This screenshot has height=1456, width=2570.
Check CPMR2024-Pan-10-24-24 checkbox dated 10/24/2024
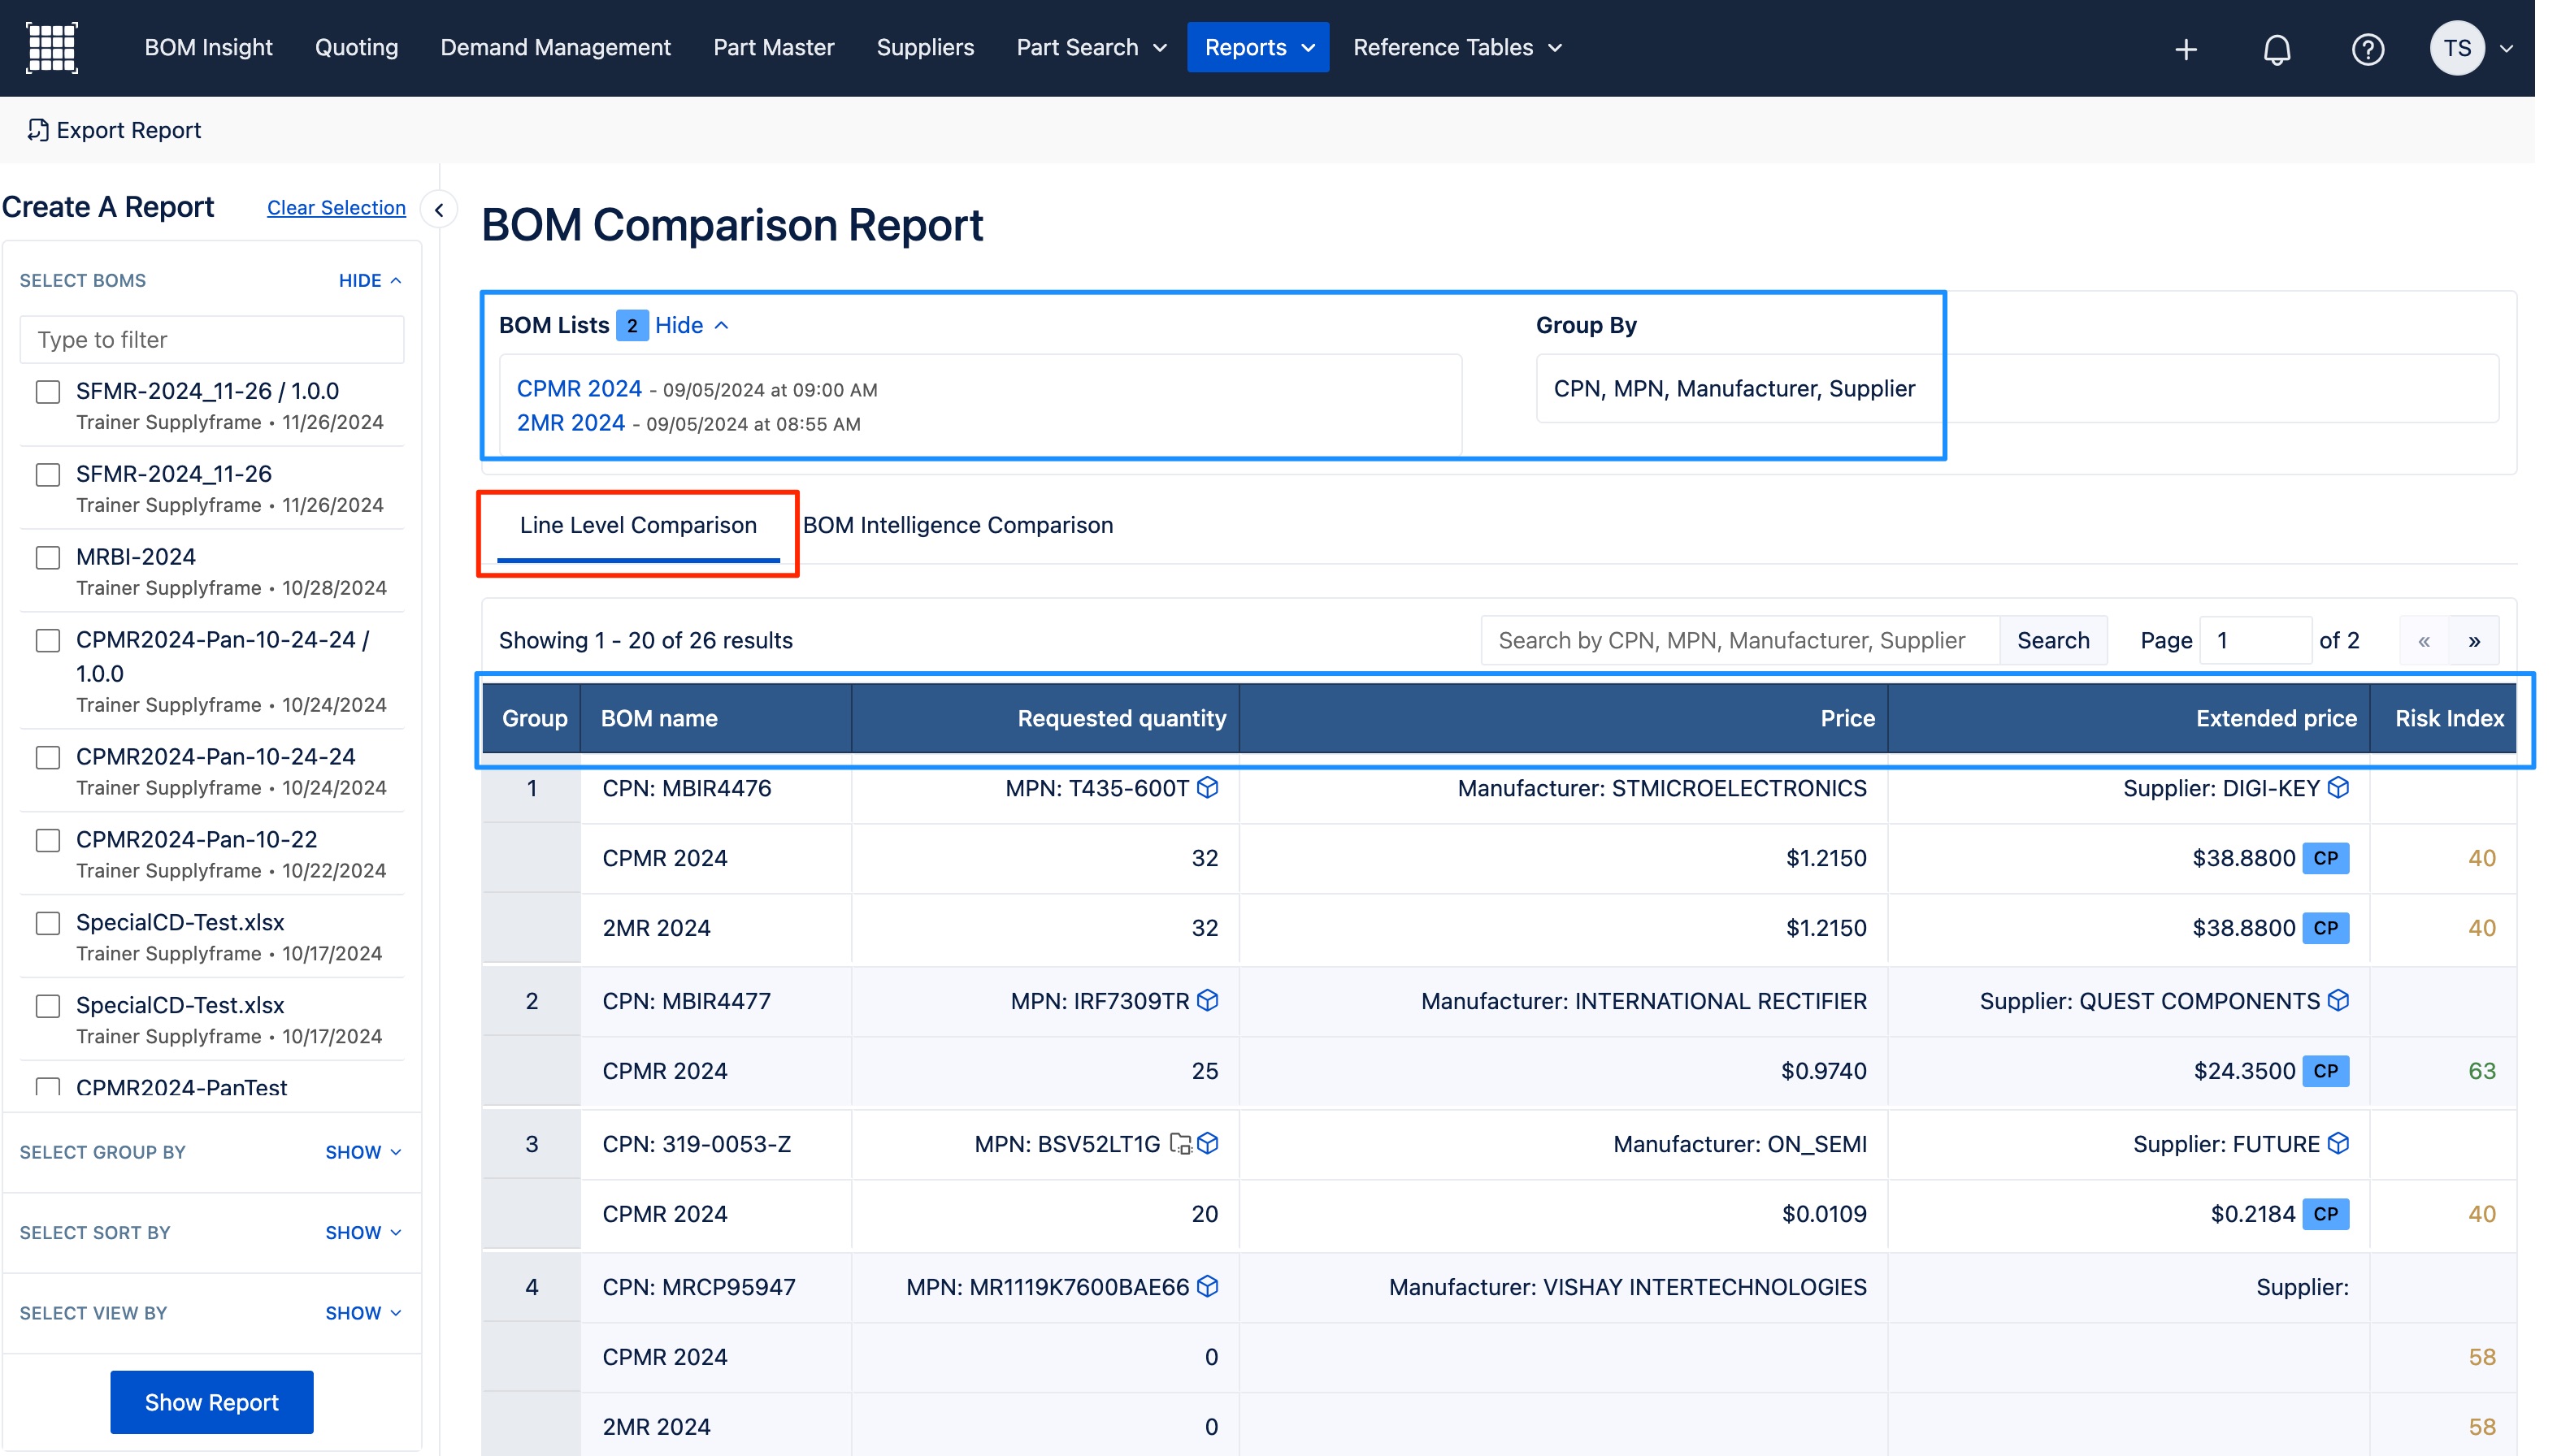pos(48,757)
